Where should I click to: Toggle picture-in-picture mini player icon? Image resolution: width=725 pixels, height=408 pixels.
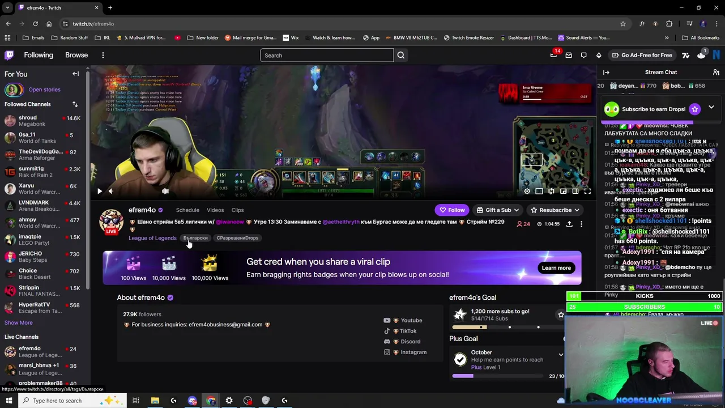[x=563, y=191]
